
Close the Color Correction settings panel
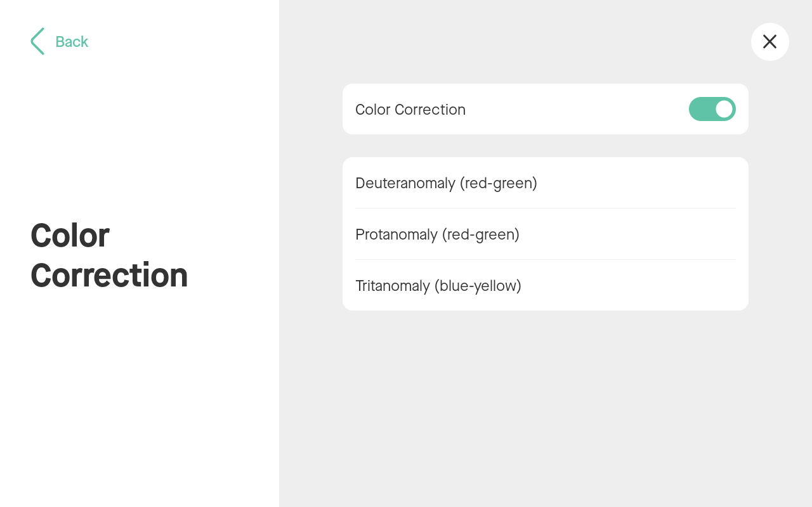[769, 41]
